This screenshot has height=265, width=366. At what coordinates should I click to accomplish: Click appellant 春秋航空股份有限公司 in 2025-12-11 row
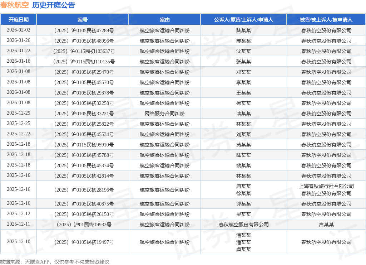pyautogui.click(x=243, y=225)
